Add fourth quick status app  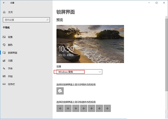tap(84, 108)
